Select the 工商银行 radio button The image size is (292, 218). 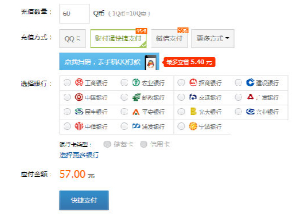tap(67, 82)
